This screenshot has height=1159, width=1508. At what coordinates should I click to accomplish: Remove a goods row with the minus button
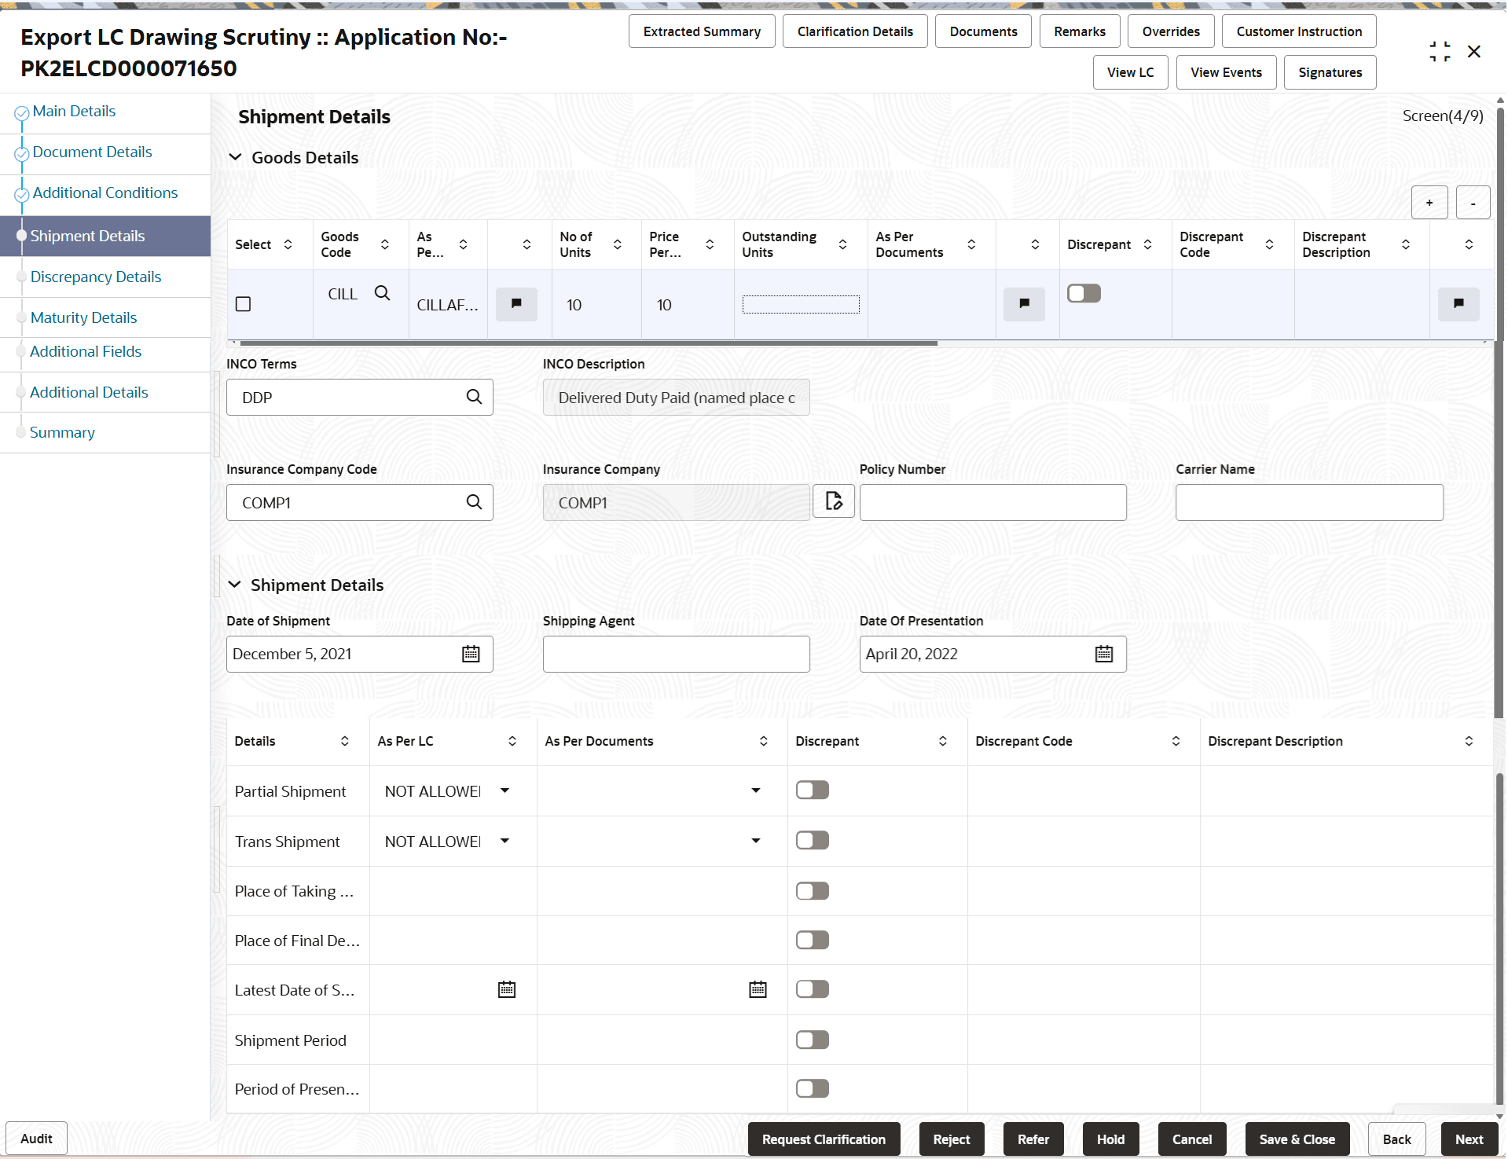click(1473, 203)
